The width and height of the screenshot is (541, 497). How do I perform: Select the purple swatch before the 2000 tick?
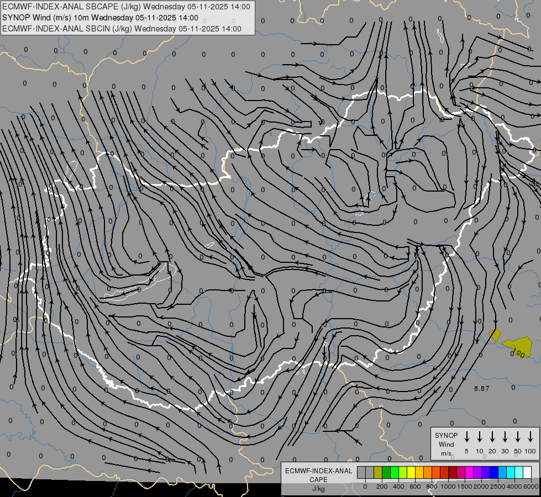(x=477, y=472)
